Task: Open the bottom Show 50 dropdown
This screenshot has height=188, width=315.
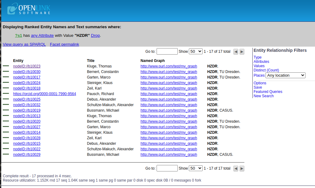Action: 196,168
